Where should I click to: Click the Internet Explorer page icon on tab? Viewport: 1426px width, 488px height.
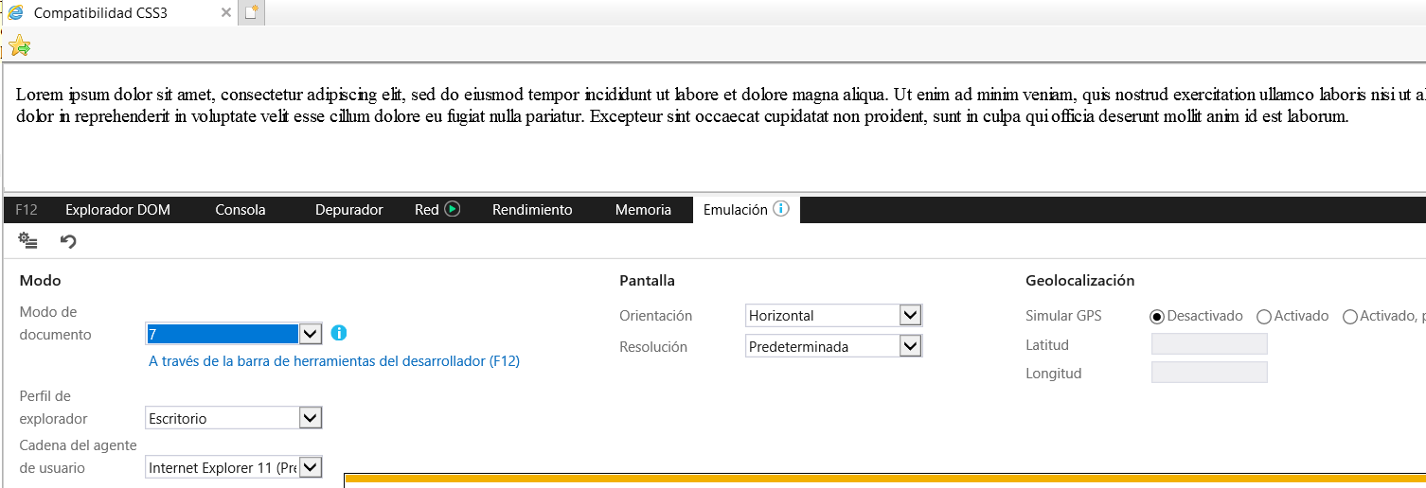pos(16,13)
